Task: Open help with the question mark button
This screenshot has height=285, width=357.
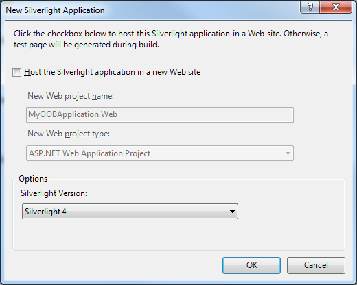Action: (310, 7)
